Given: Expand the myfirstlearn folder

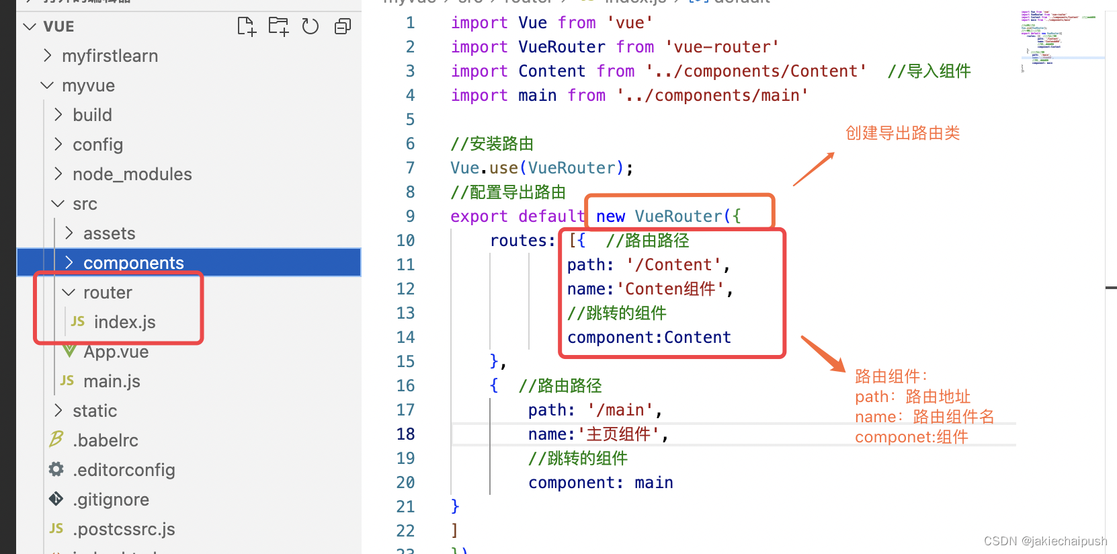Looking at the screenshot, I should pyautogui.click(x=47, y=56).
